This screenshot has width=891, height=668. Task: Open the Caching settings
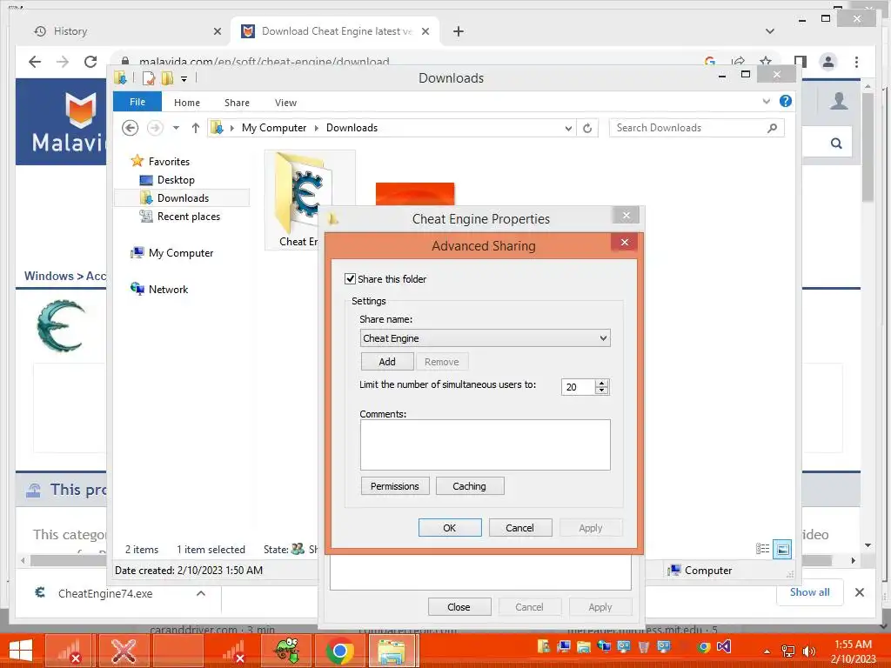(469, 486)
